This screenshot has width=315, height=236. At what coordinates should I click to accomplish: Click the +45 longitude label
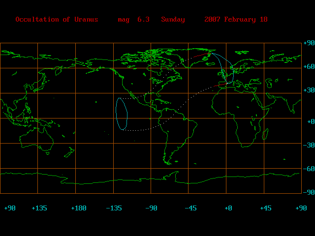265,208
